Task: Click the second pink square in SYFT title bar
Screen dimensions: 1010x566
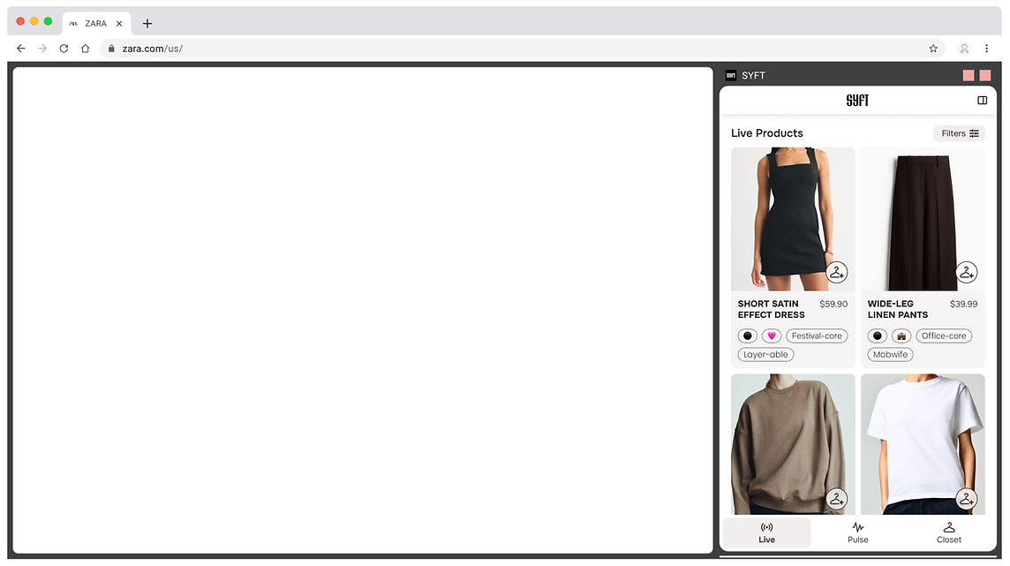Action: click(985, 75)
